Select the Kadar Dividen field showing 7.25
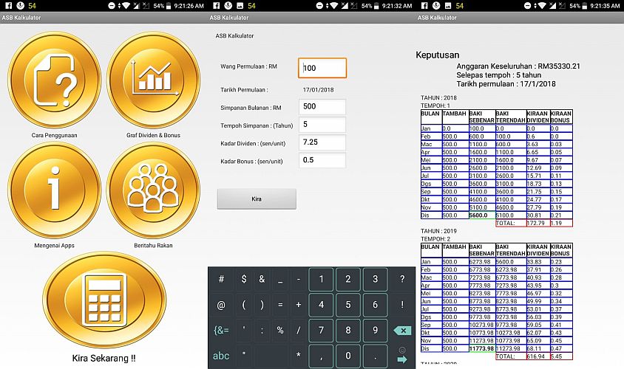624x369 pixels. [x=322, y=142]
